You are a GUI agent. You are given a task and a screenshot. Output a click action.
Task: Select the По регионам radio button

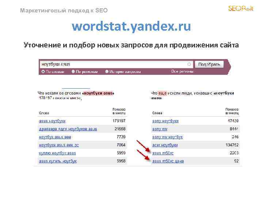click(x=73, y=72)
